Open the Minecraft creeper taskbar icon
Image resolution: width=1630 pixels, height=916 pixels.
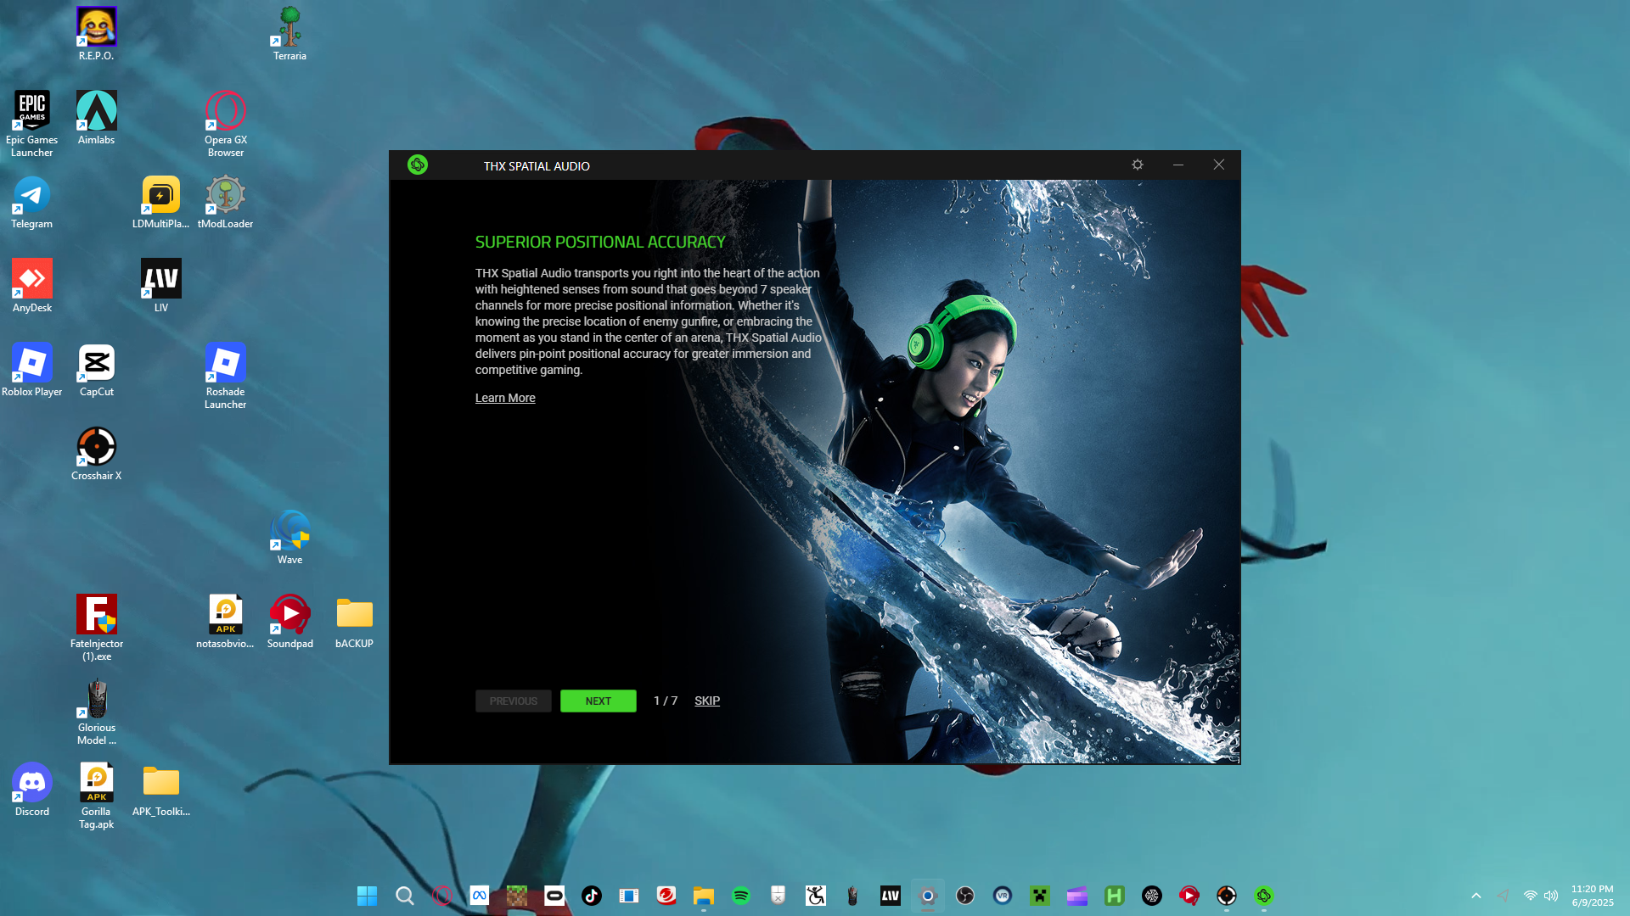pyautogui.click(x=1040, y=896)
